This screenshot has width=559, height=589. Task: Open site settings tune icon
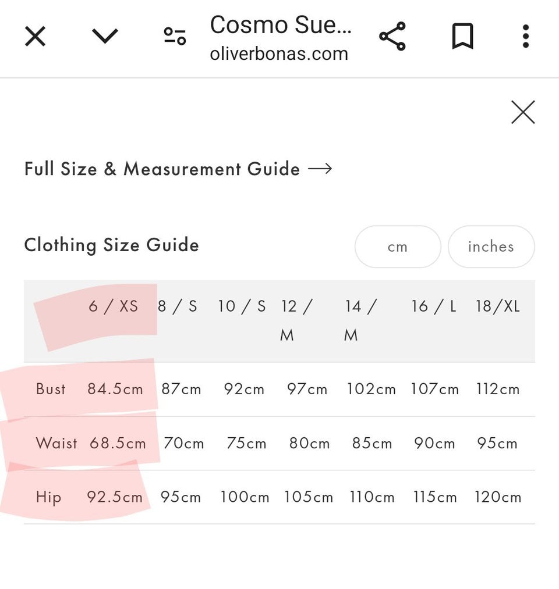(x=174, y=37)
